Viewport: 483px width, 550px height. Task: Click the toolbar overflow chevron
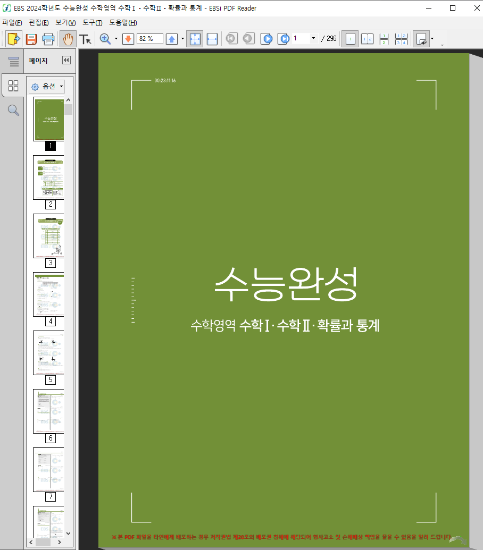[x=442, y=45]
